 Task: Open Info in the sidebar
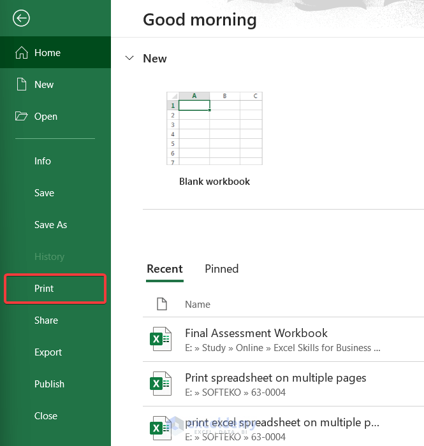tap(43, 161)
